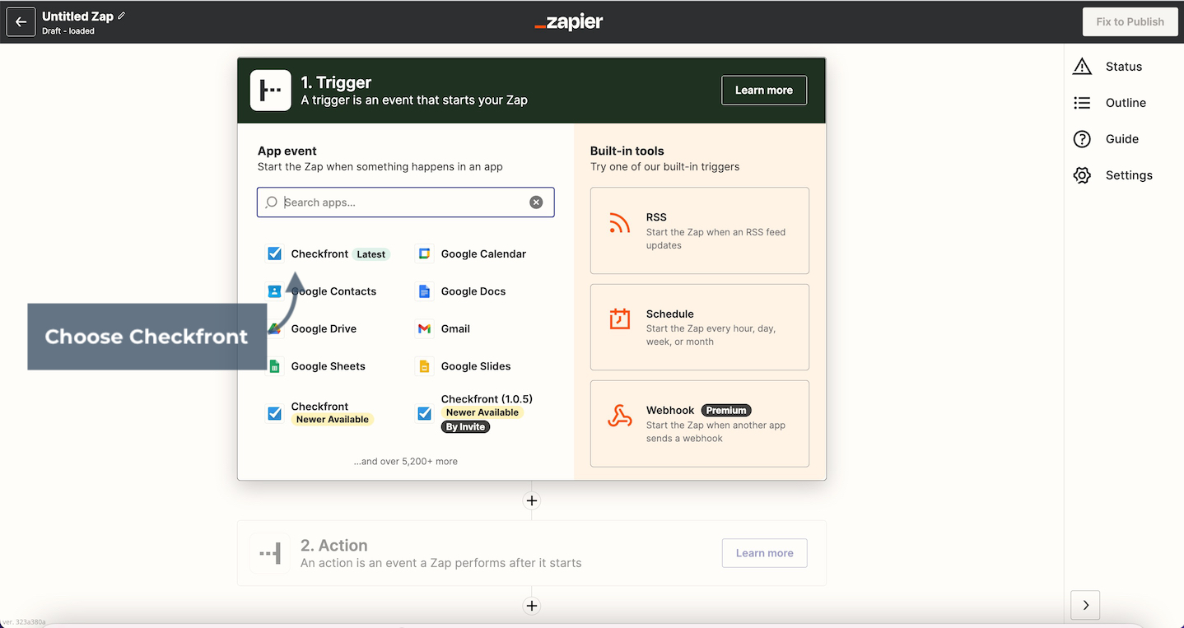Click the Checkfront (1.0.5) icon

(424, 413)
